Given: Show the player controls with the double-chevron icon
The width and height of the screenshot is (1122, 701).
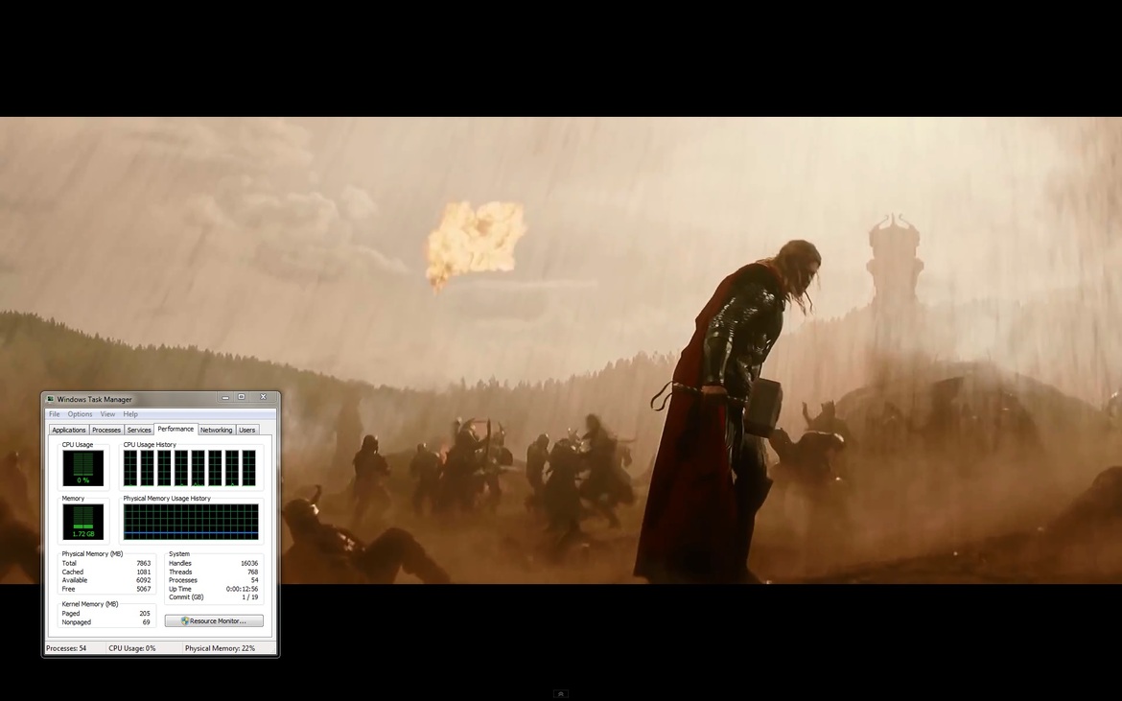Looking at the screenshot, I should coord(561,694).
